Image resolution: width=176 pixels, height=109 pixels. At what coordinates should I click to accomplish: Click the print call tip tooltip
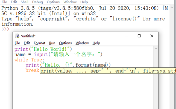click(x=108, y=71)
